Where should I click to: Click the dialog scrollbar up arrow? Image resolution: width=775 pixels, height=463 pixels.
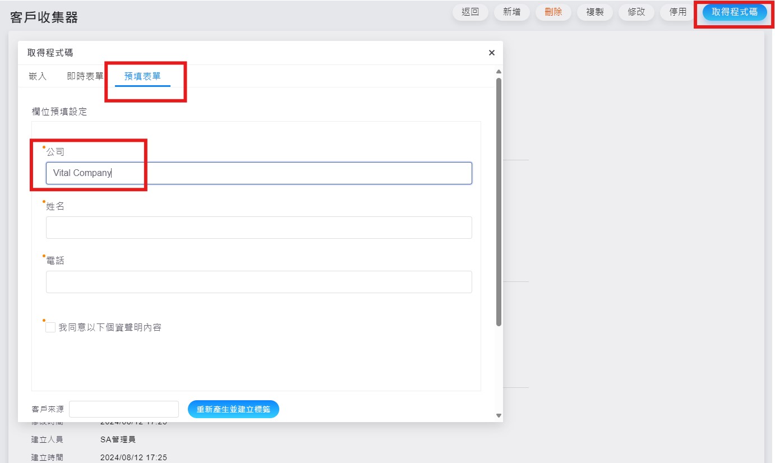tap(499, 72)
